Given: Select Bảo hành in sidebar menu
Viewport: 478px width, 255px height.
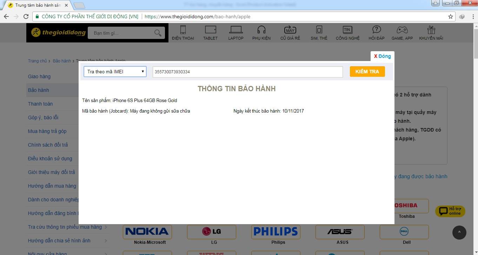Looking at the screenshot, I should [39, 90].
